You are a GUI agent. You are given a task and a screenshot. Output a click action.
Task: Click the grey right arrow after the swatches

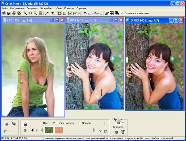coord(94,130)
